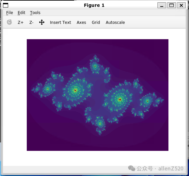Select the Pan tool with the four-arrow icon
This screenshot has width=189, height=176.
pyautogui.click(x=42, y=22)
